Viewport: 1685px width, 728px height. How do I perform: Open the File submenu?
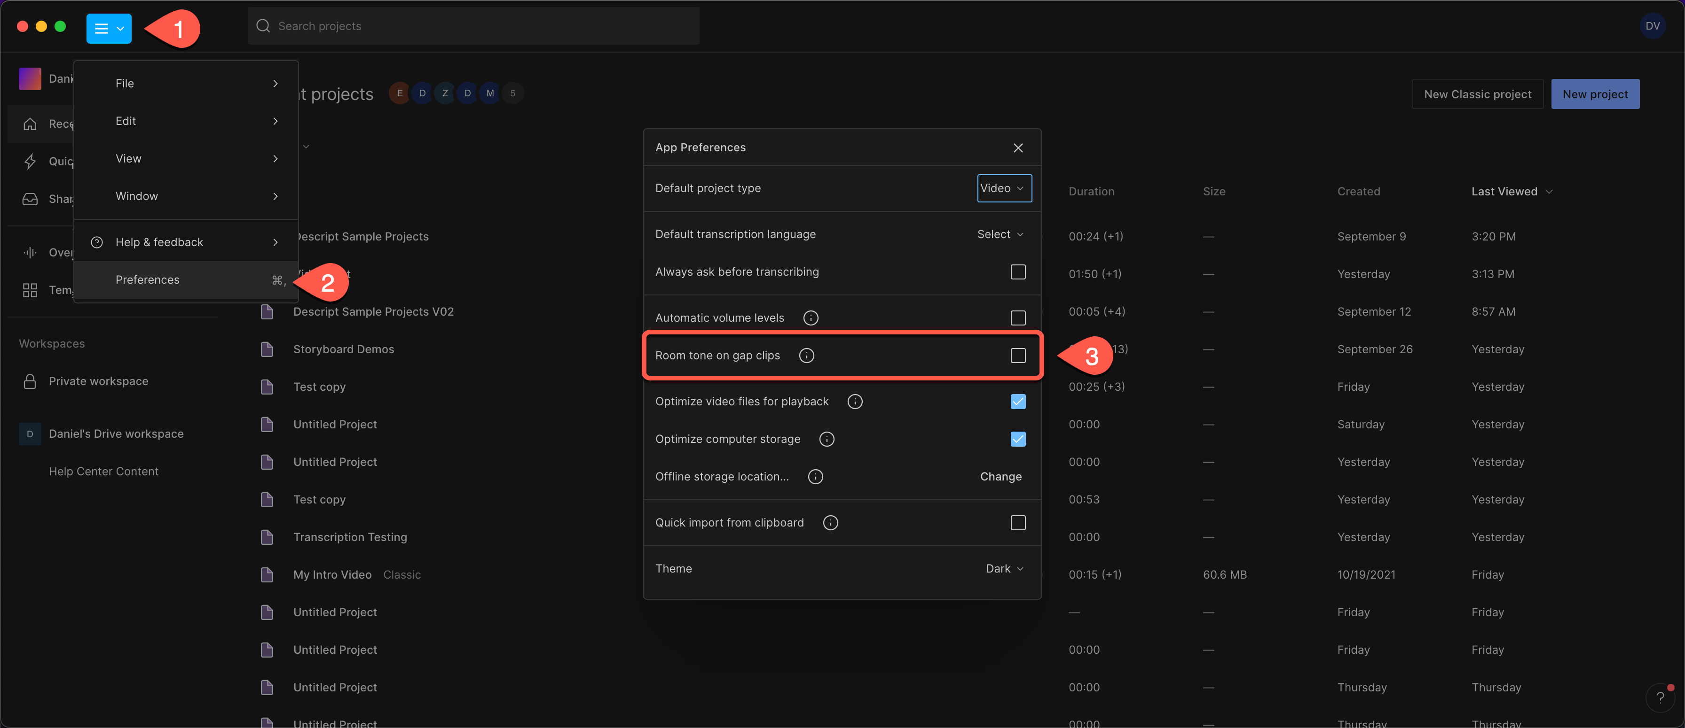[x=124, y=84]
